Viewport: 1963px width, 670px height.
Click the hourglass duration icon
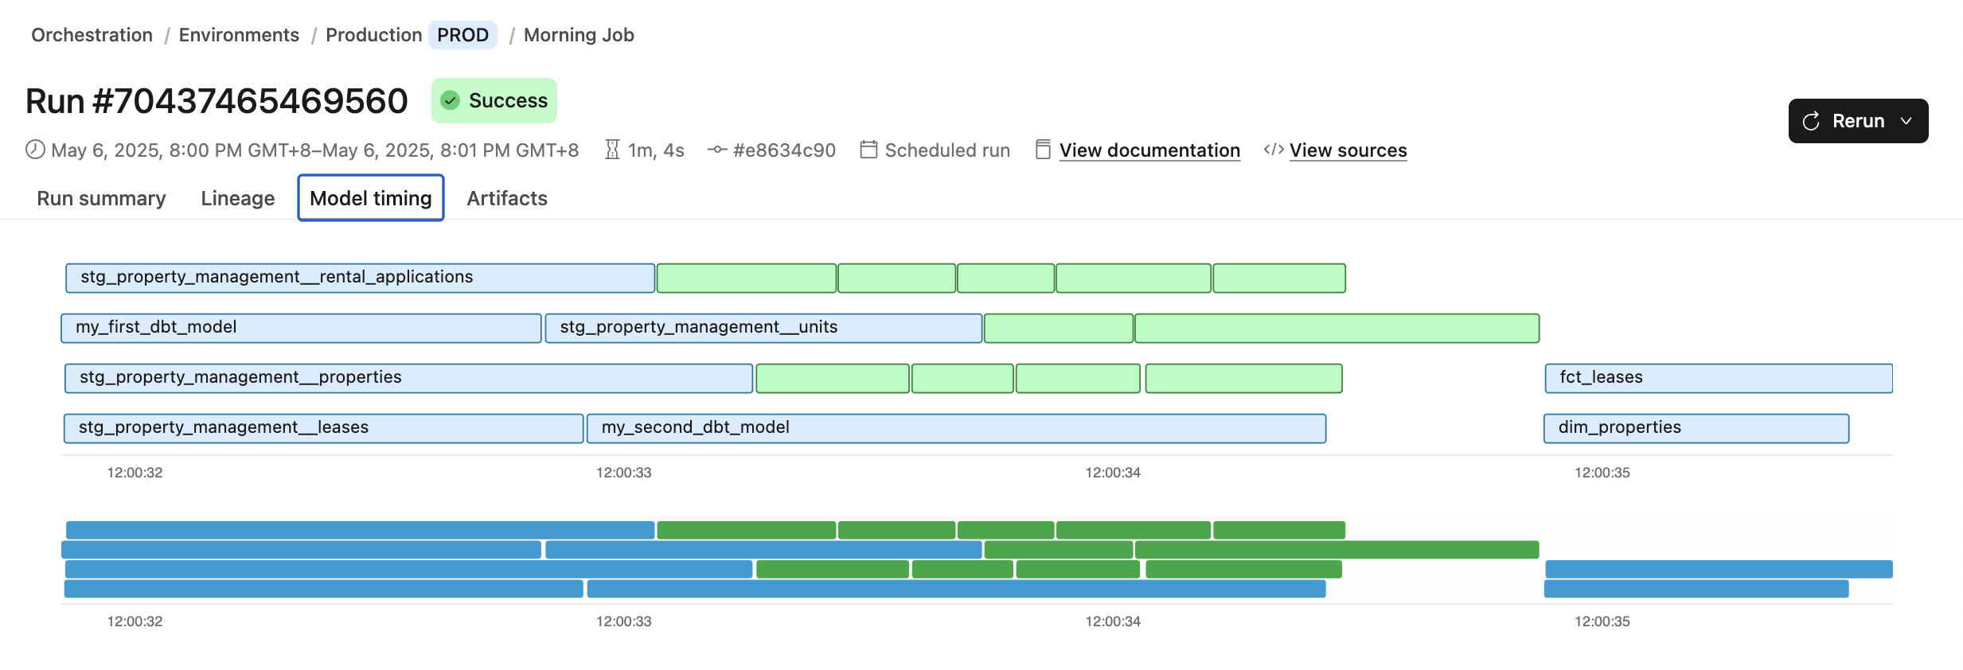612,150
